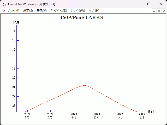
Task: Click the magnitude 16 axis label
Action: (14, 40)
